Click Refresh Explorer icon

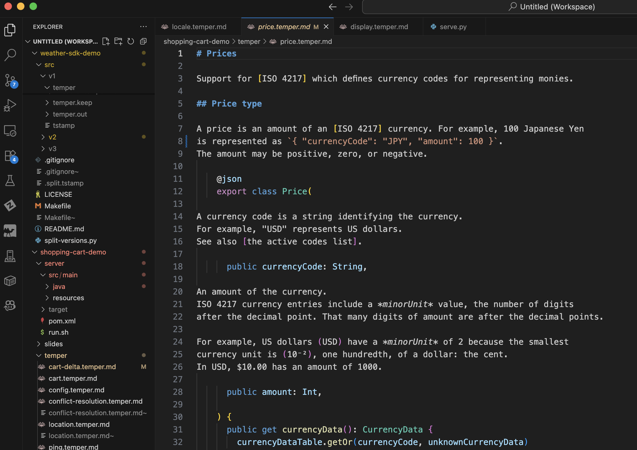pos(131,41)
